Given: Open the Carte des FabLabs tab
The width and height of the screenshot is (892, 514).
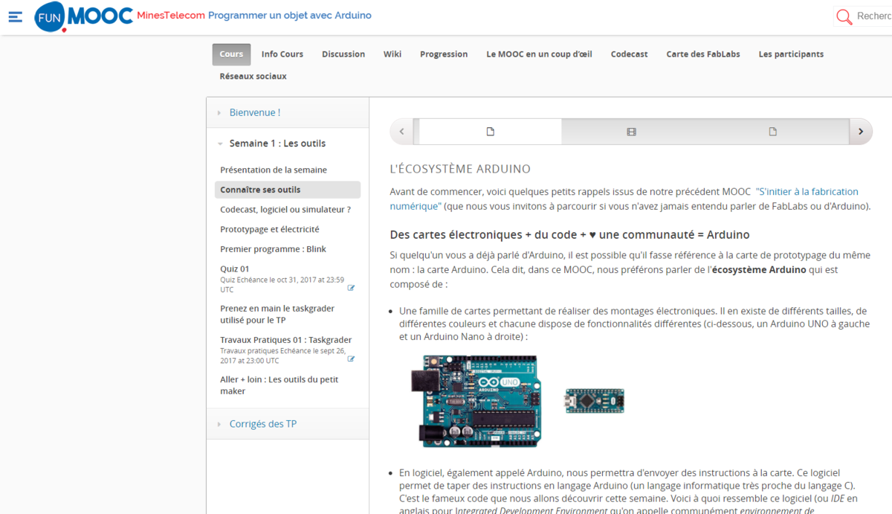Looking at the screenshot, I should (702, 54).
